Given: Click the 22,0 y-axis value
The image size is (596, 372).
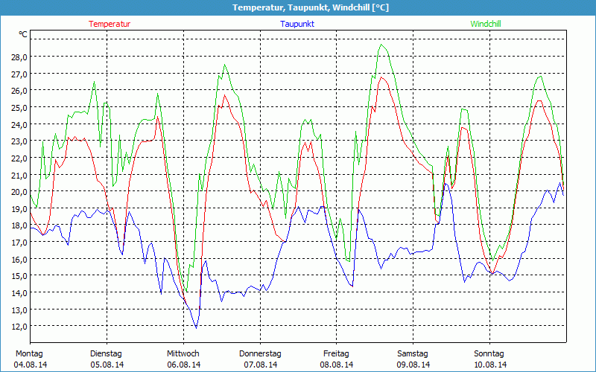Looking at the screenshot, I should tap(19, 158).
